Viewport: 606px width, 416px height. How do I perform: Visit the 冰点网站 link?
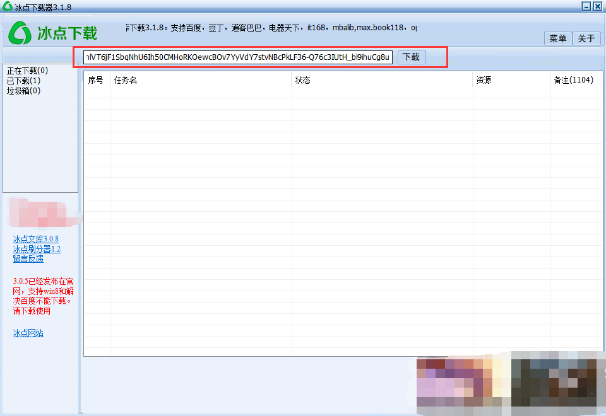tap(28, 333)
